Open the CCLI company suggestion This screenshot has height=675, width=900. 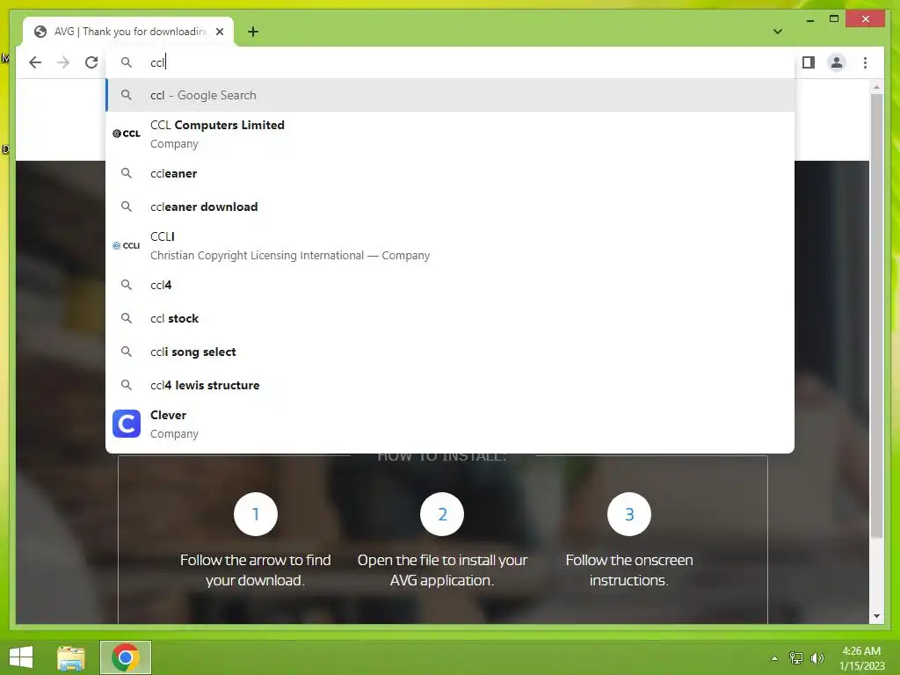(451, 246)
